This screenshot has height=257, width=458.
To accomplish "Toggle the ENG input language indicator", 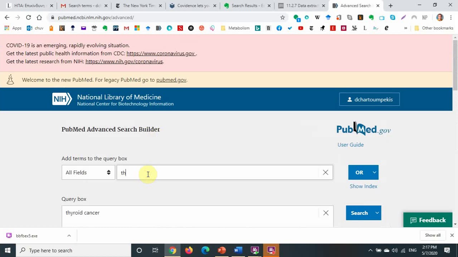I will (413, 250).
